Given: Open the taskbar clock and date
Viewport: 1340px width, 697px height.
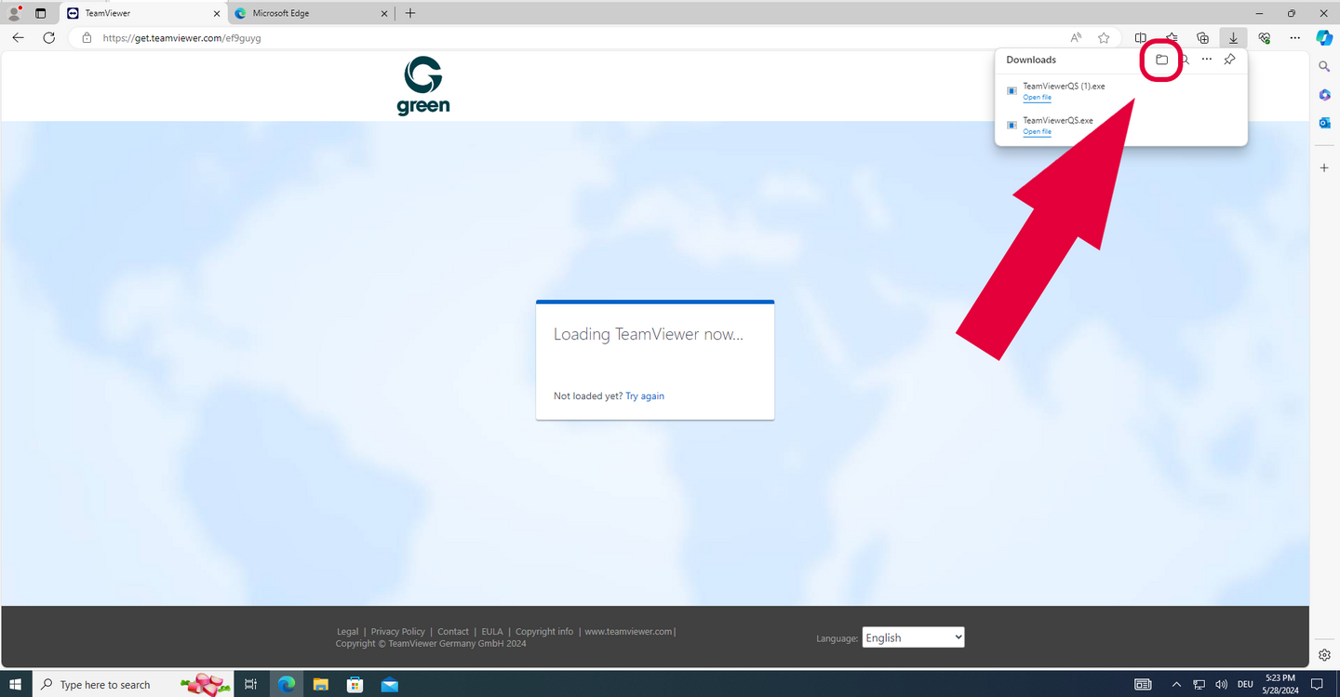Looking at the screenshot, I should (x=1279, y=684).
